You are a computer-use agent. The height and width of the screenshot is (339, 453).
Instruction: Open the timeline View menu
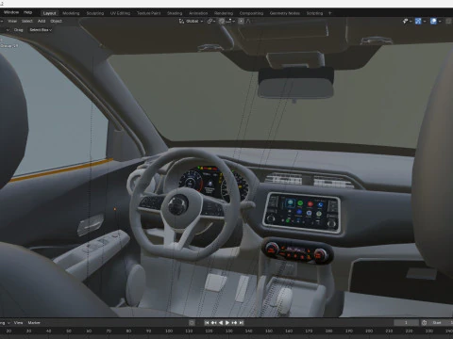click(x=18, y=323)
